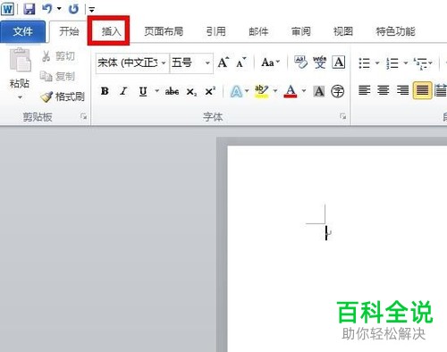Undo the last action
Viewport: 447px width, 352px height.
47,9
